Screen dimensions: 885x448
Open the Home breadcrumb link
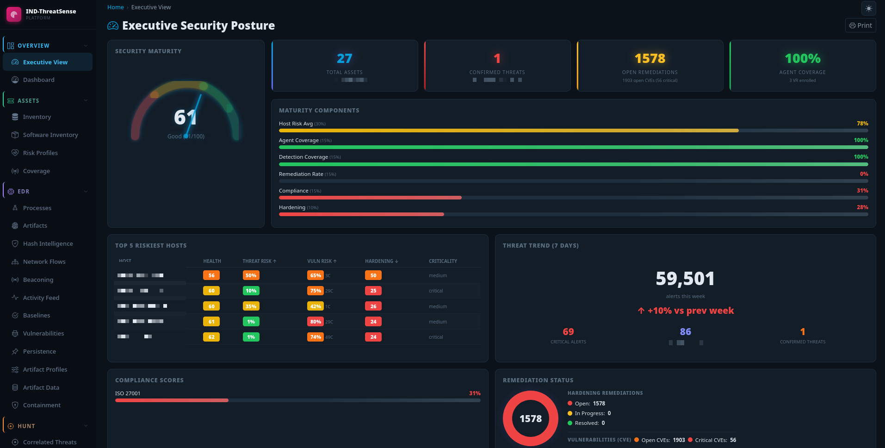[x=115, y=7]
